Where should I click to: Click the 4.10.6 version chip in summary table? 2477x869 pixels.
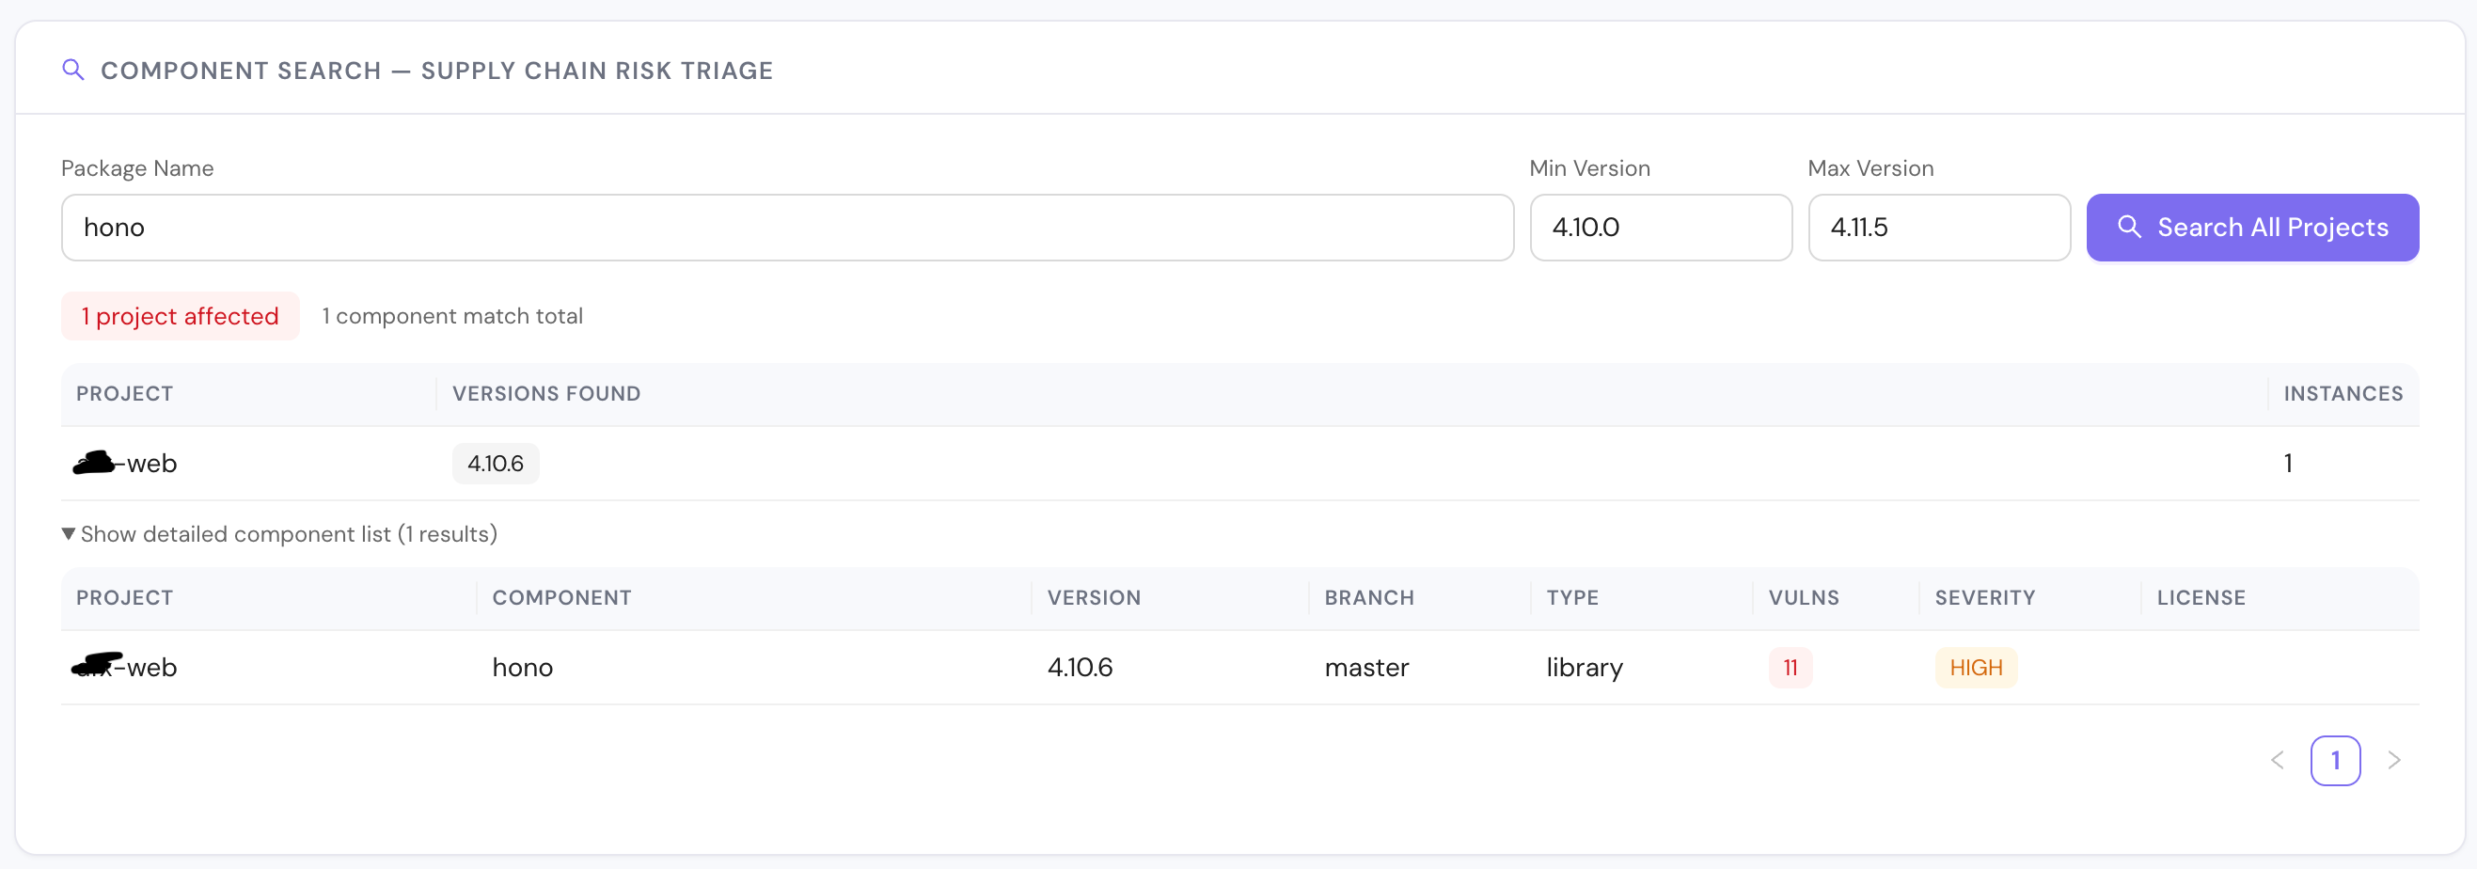[496, 464]
